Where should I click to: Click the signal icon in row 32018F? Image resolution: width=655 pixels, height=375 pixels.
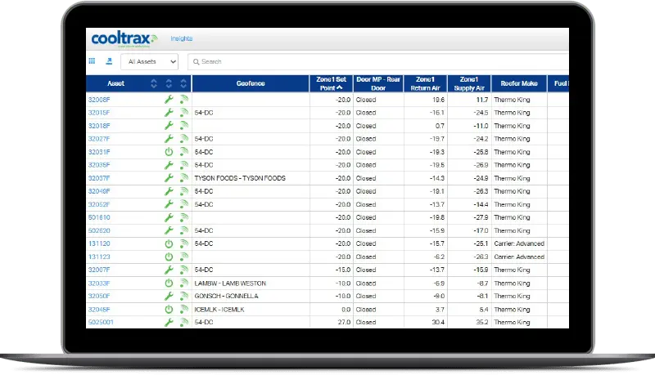(183, 126)
